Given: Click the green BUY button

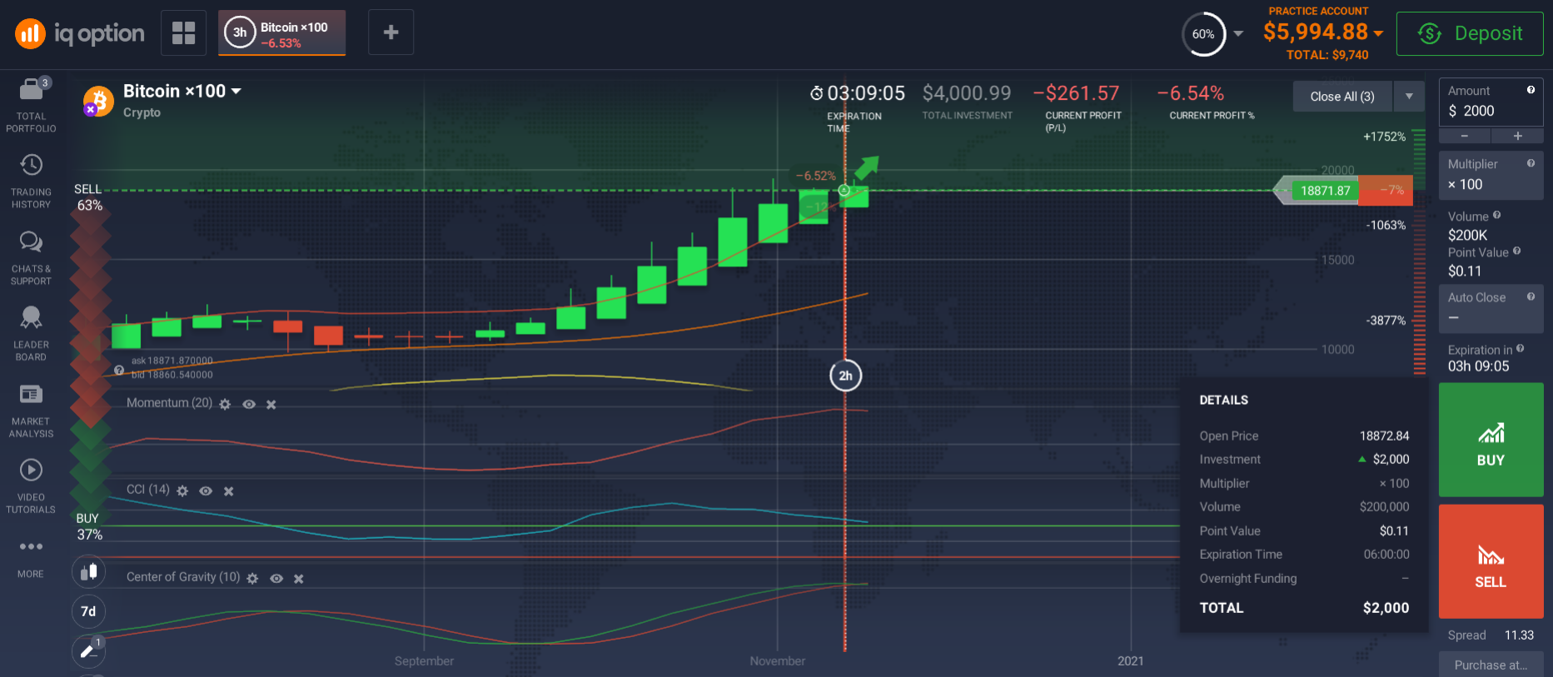Looking at the screenshot, I should coord(1491,440).
